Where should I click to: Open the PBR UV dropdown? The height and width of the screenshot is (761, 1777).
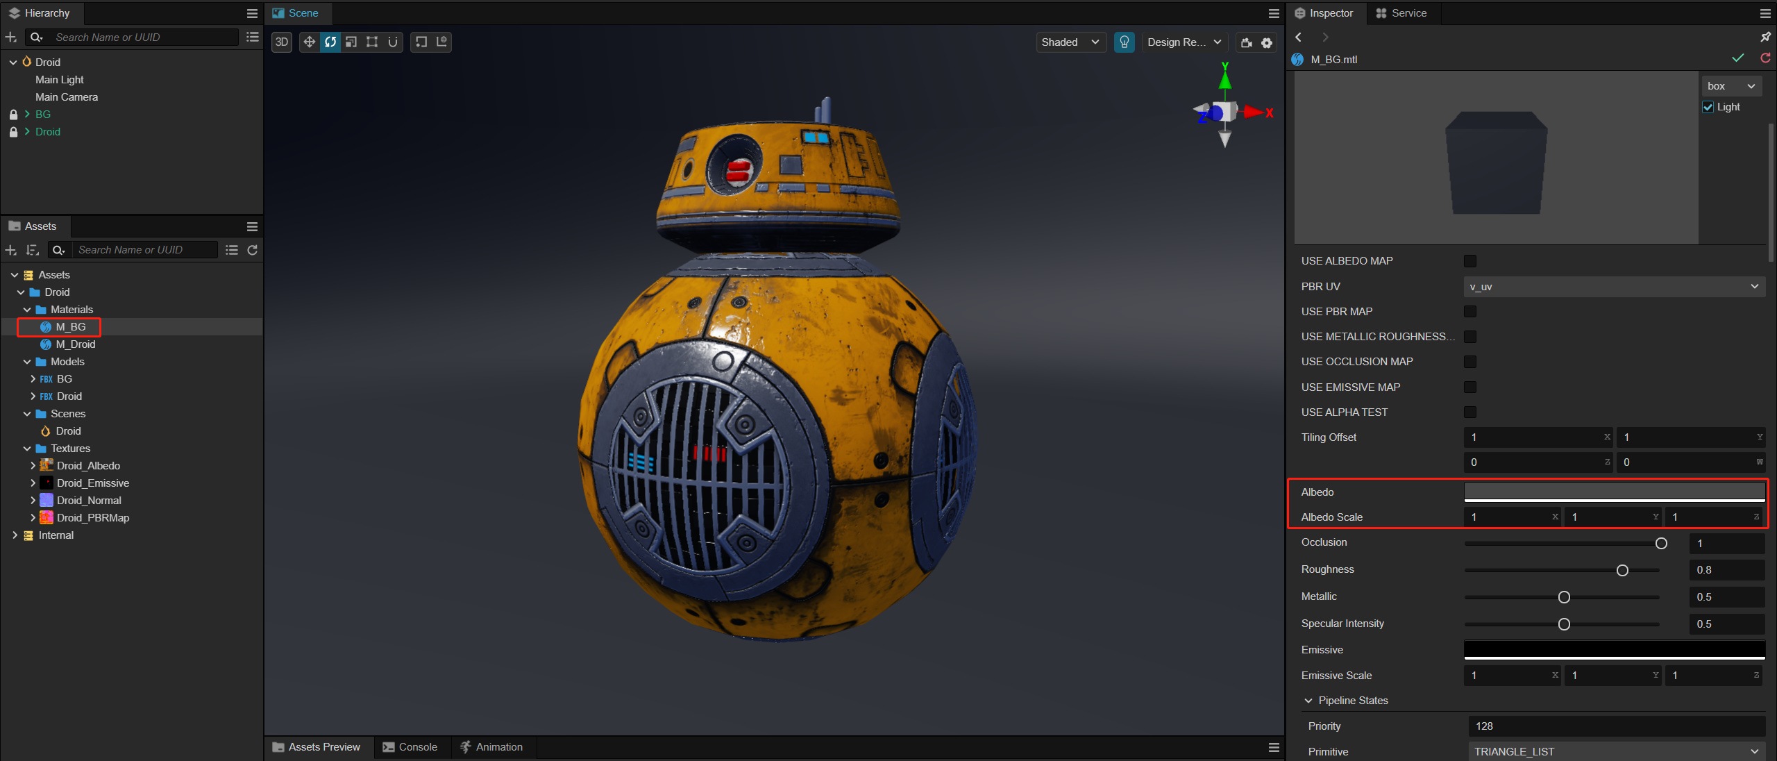(1614, 287)
